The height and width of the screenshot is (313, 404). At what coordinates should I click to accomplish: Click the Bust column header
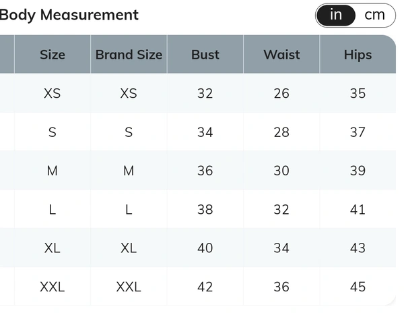(205, 55)
